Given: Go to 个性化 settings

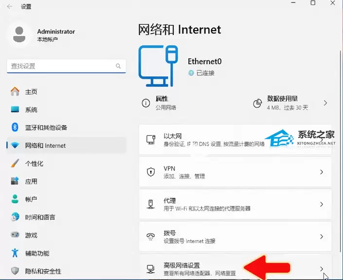Looking at the screenshot, I should click(34, 163).
